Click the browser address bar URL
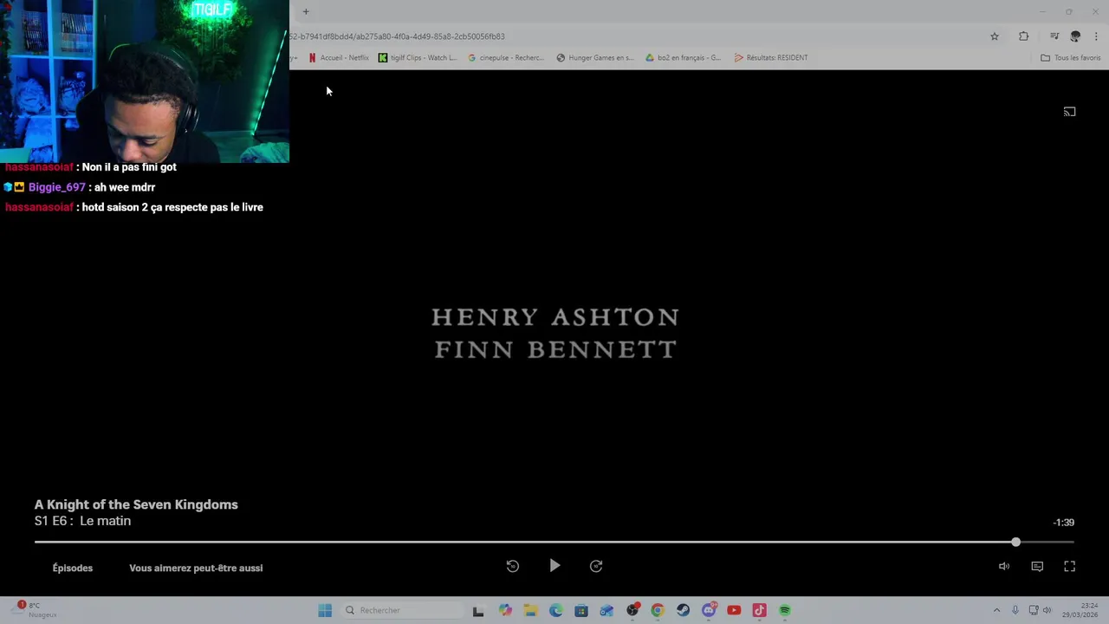The width and height of the screenshot is (1109, 624). pyautogui.click(x=397, y=36)
